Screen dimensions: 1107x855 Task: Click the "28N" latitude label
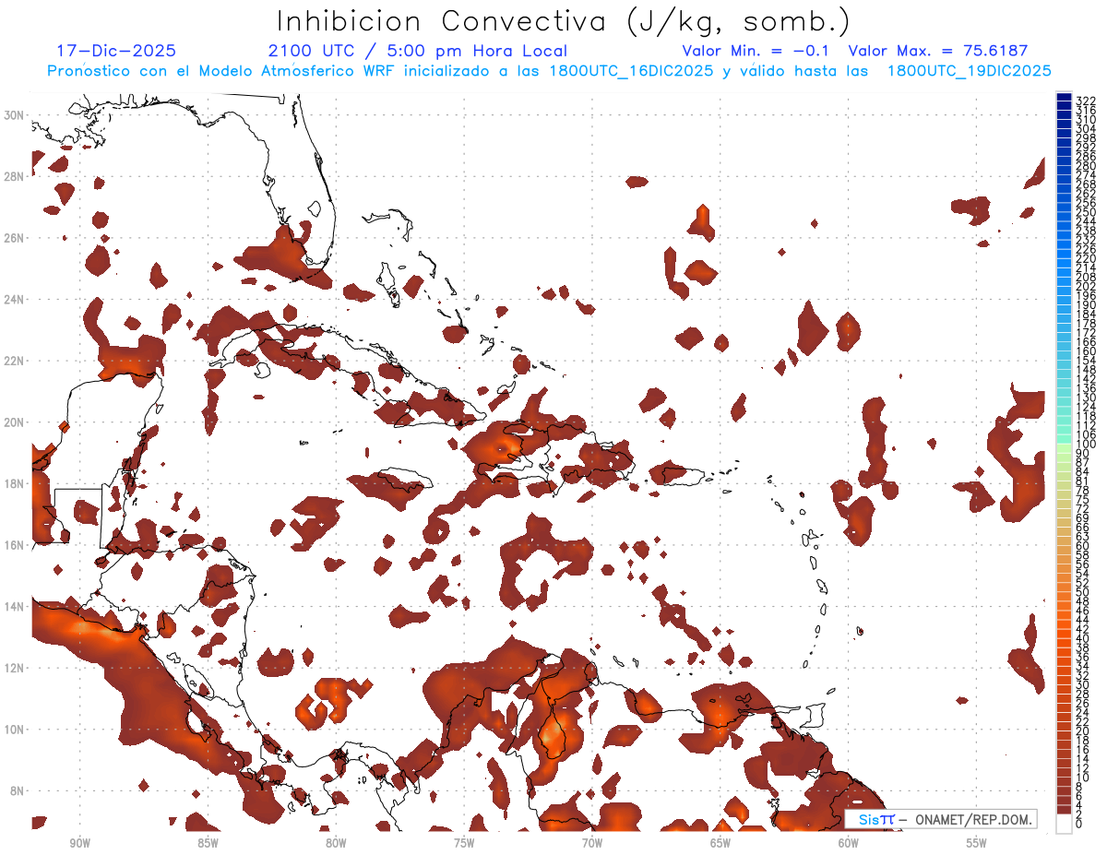click(x=16, y=176)
